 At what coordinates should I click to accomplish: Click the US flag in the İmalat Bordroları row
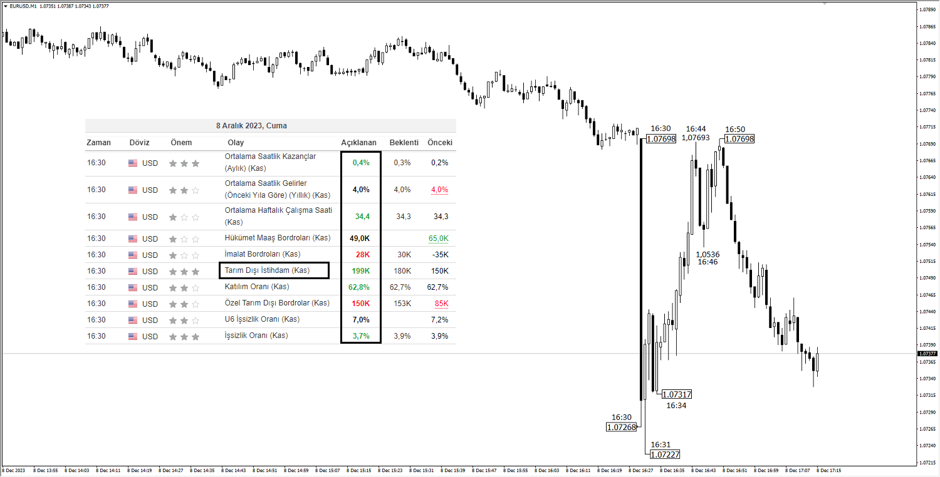[x=133, y=255]
